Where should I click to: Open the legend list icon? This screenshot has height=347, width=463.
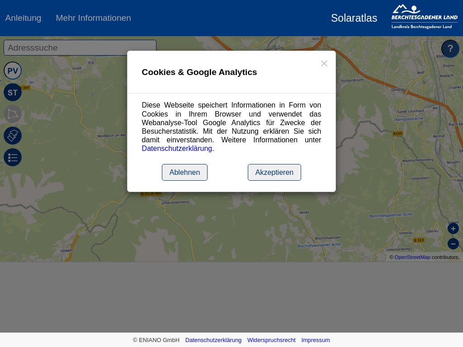coord(12,157)
